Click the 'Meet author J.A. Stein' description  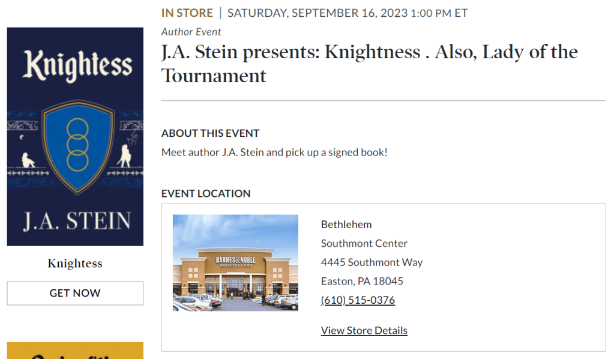274,152
